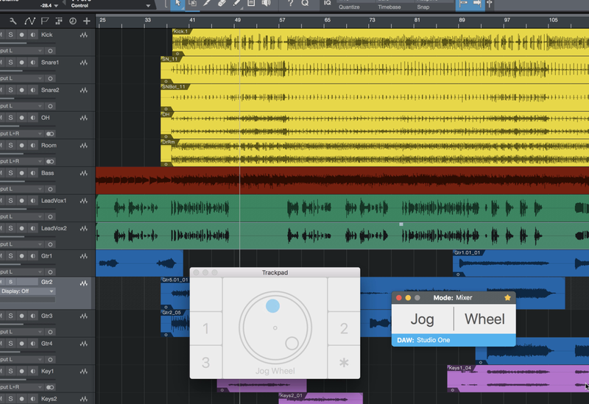The image size is (589, 404).
Task: Open Bass track input dropdown
Action: [21, 189]
